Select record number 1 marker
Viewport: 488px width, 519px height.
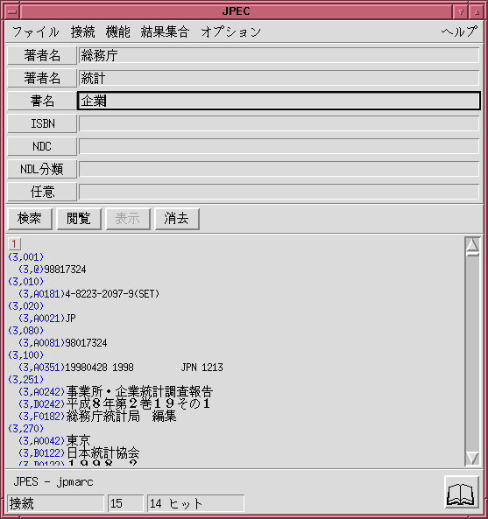point(14,244)
